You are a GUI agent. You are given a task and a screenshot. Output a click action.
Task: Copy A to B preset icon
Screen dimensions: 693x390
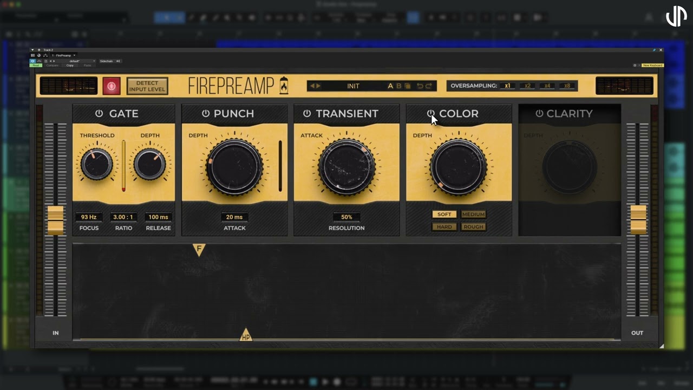click(x=408, y=86)
